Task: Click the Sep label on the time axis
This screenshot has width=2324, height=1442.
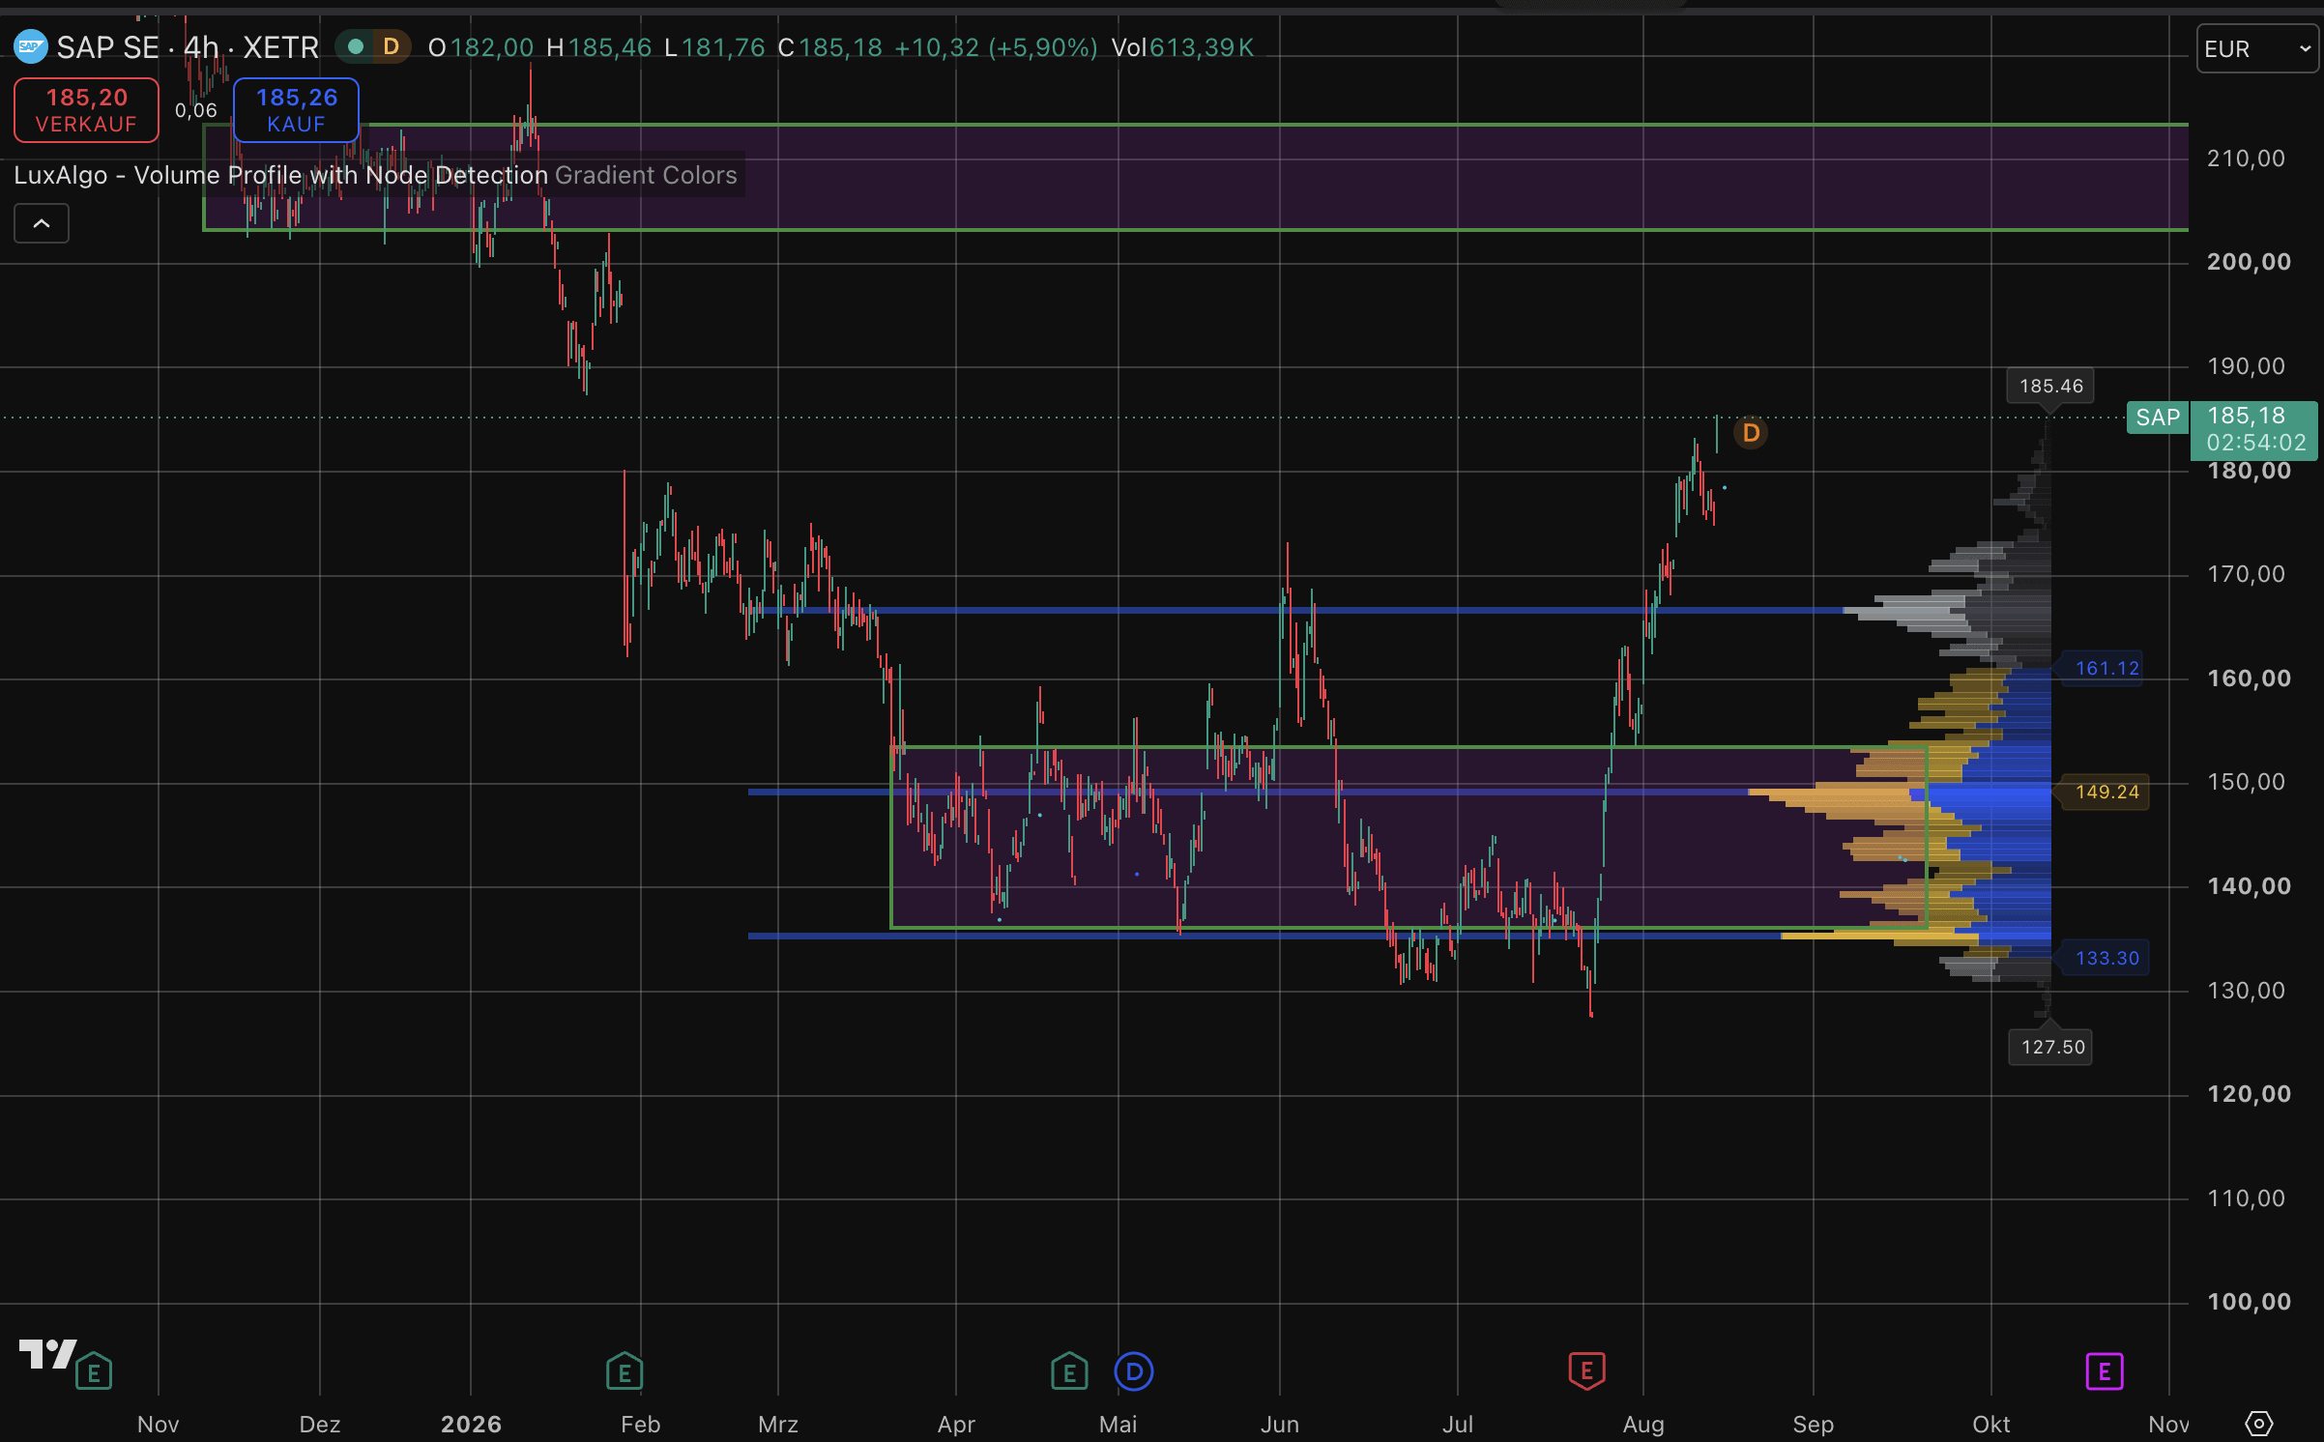Action: click(1814, 1425)
